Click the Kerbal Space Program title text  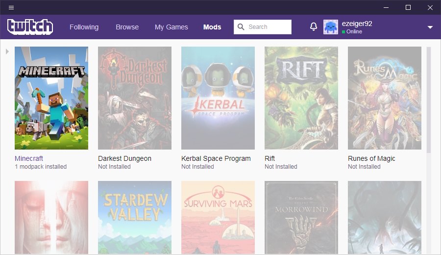tap(216, 158)
